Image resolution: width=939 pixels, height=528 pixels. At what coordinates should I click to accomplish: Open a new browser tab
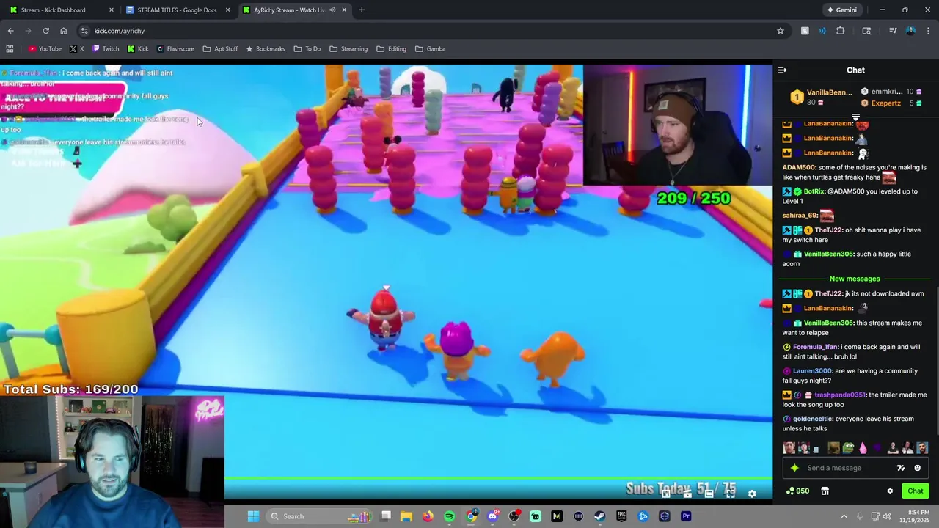pos(362,10)
